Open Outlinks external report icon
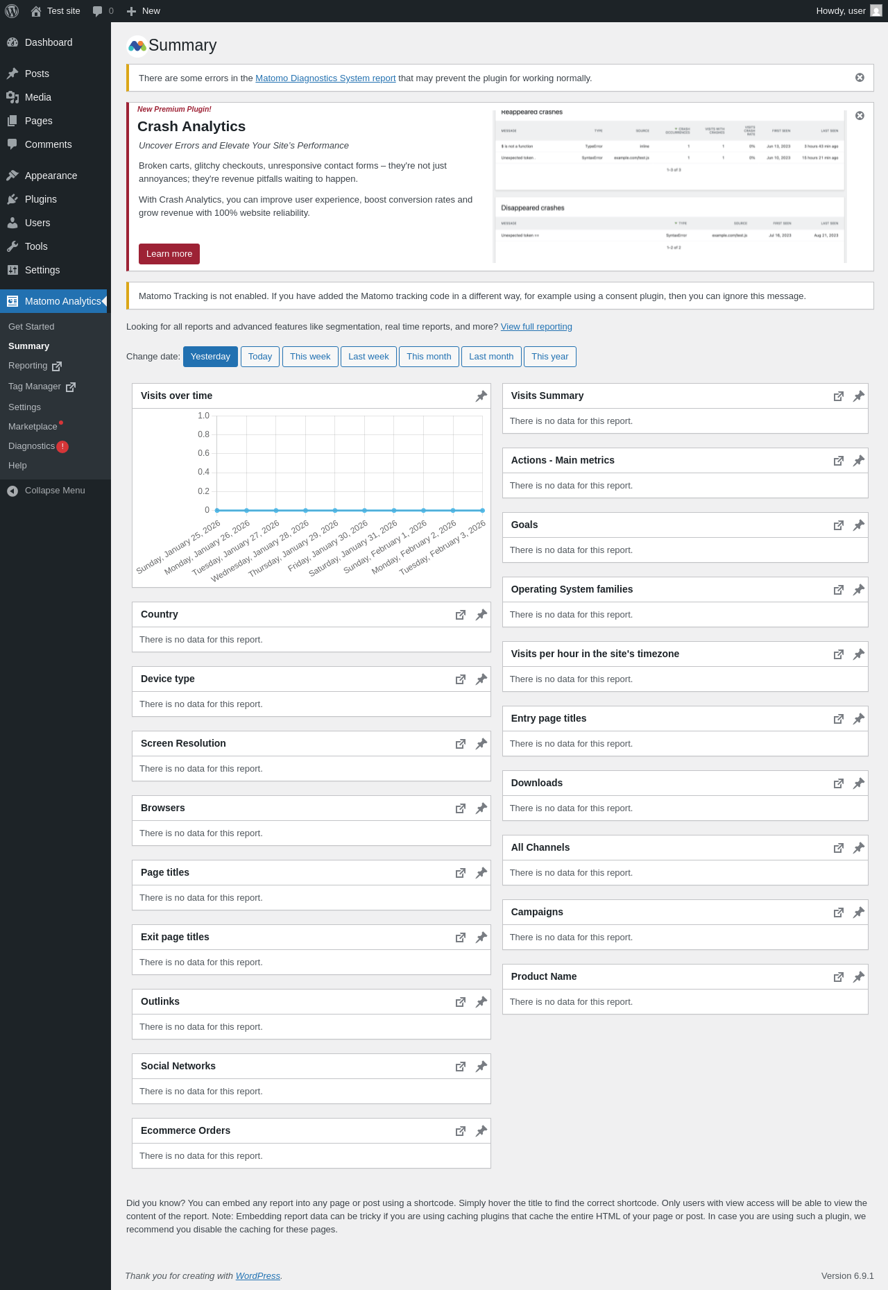Screen dimensions: 888x1290 pos(461,1002)
